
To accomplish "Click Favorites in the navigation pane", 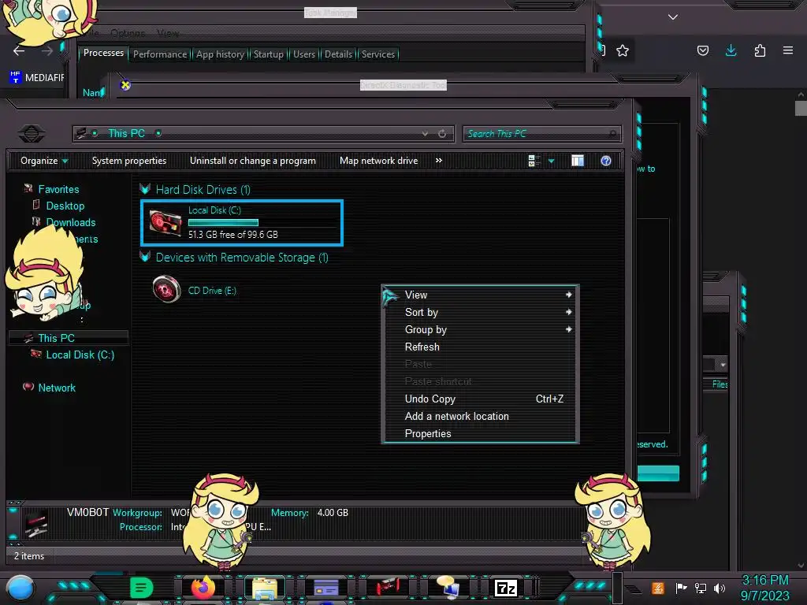I will click(58, 189).
